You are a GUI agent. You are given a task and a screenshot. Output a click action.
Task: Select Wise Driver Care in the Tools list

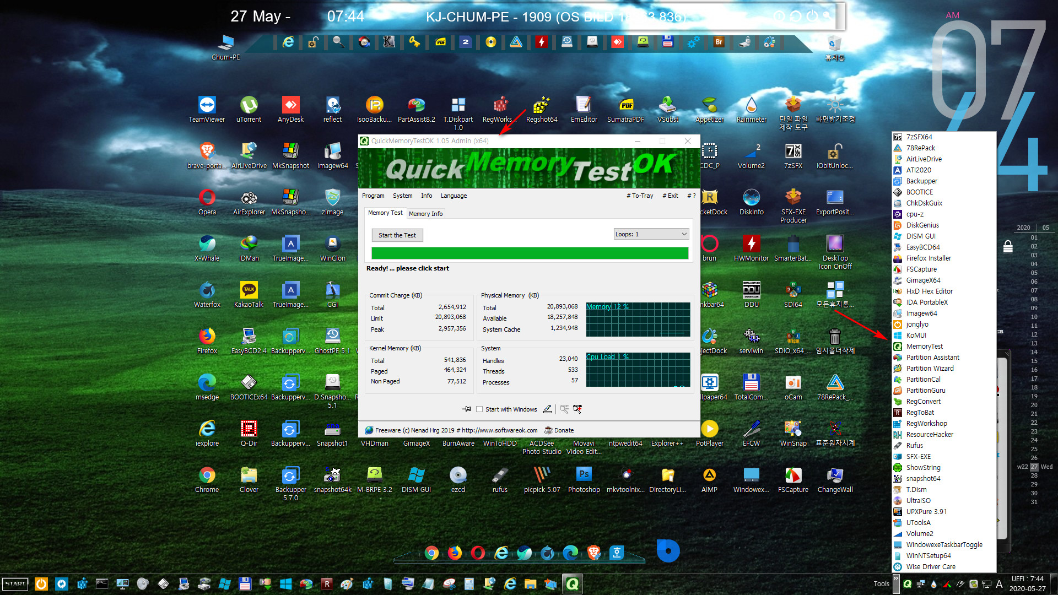pyautogui.click(x=943, y=567)
